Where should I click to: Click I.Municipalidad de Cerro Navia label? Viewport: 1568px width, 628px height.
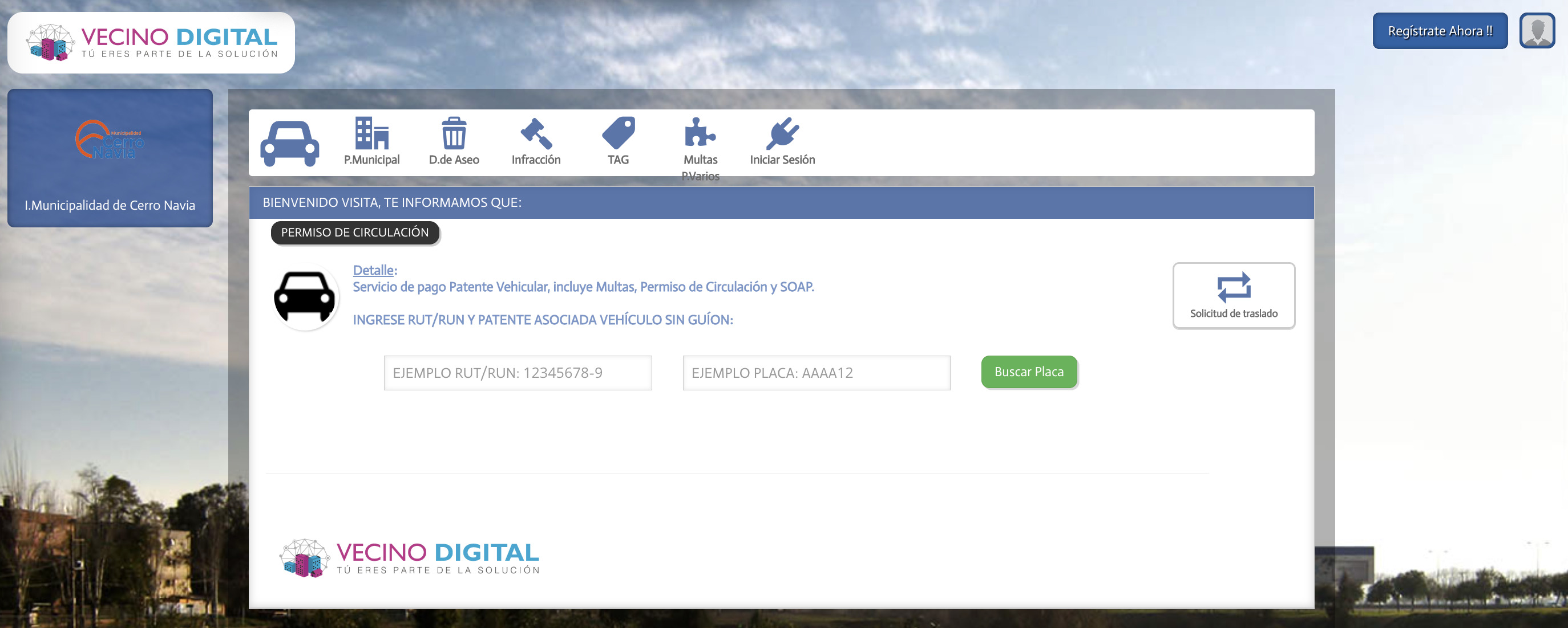coord(110,206)
